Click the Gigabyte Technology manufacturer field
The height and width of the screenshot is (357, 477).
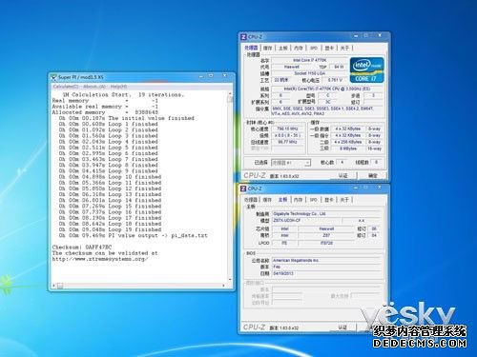(327, 214)
